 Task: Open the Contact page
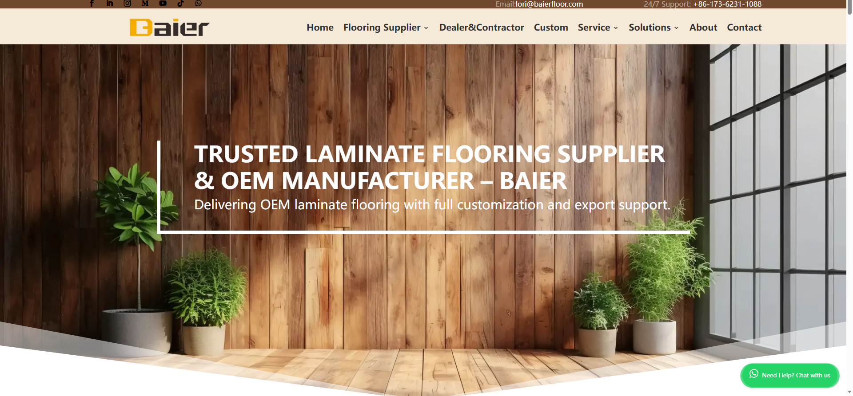click(x=744, y=27)
